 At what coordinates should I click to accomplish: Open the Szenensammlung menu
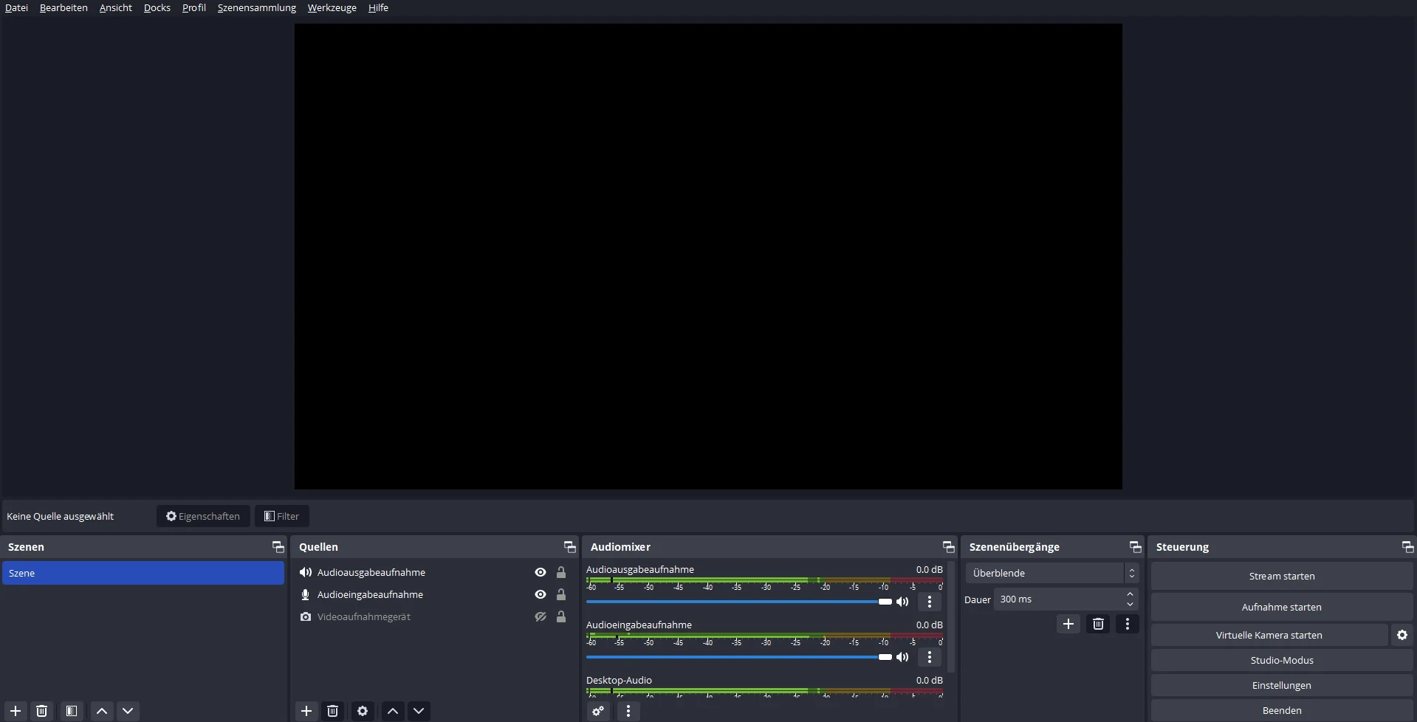(x=256, y=7)
